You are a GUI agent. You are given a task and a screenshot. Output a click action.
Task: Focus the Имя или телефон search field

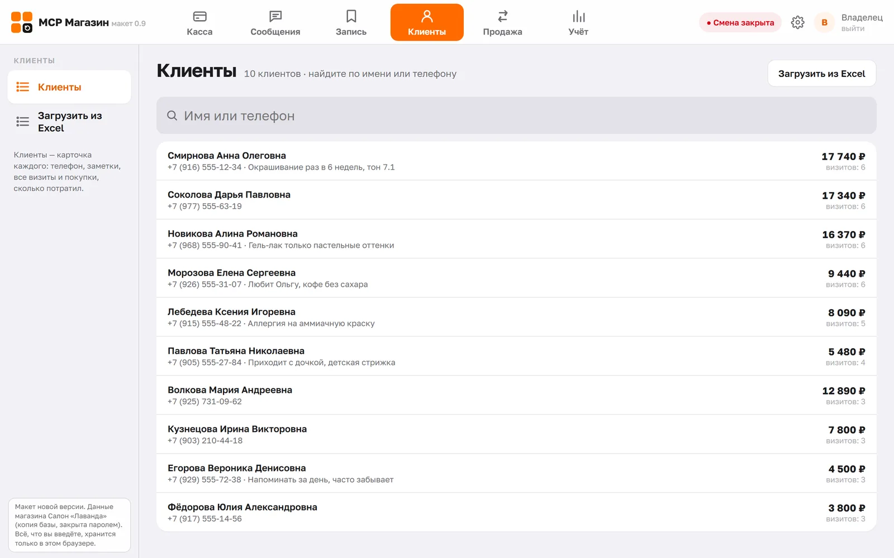pos(516,116)
